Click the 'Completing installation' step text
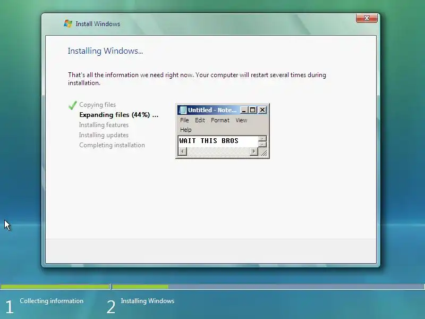 (x=112, y=145)
